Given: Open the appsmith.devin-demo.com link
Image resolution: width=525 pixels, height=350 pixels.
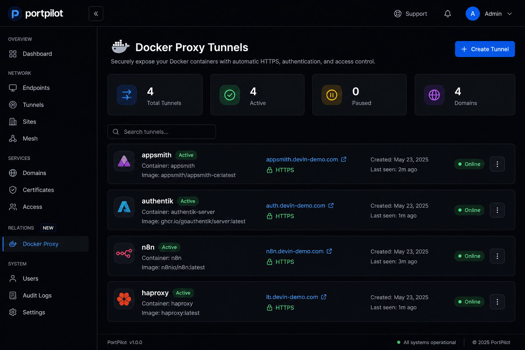Looking at the screenshot, I should point(302,159).
